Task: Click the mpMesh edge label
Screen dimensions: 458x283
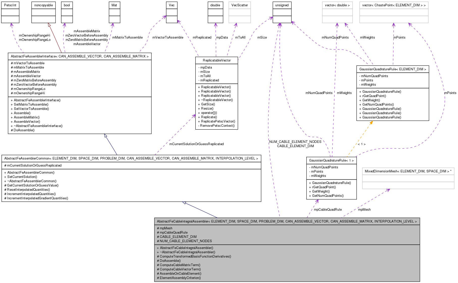Action: point(364,210)
